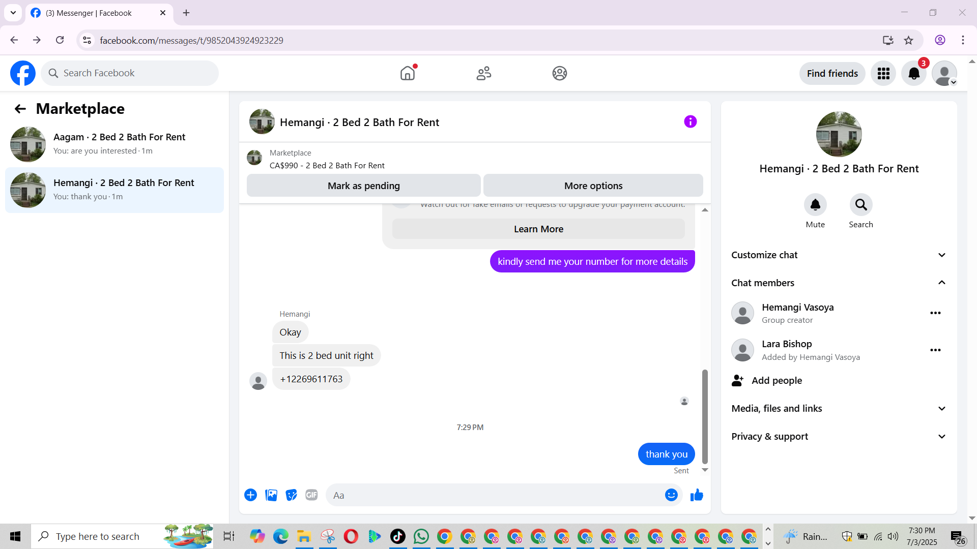Expand the Privacy & support section
977x549 pixels.
tap(839, 437)
